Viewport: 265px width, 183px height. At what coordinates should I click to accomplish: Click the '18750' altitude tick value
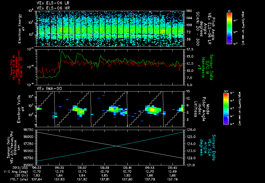[28, 130]
